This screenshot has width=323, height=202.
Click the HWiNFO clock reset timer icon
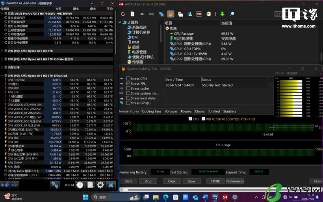(x=80, y=185)
